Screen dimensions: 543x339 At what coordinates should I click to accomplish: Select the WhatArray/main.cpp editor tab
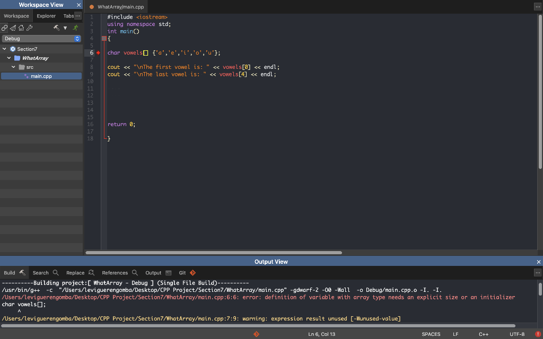pyautogui.click(x=116, y=6)
